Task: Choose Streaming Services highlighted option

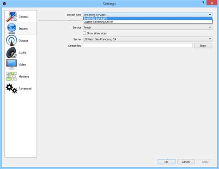Action: pyautogui.click(x=147, y=18)
